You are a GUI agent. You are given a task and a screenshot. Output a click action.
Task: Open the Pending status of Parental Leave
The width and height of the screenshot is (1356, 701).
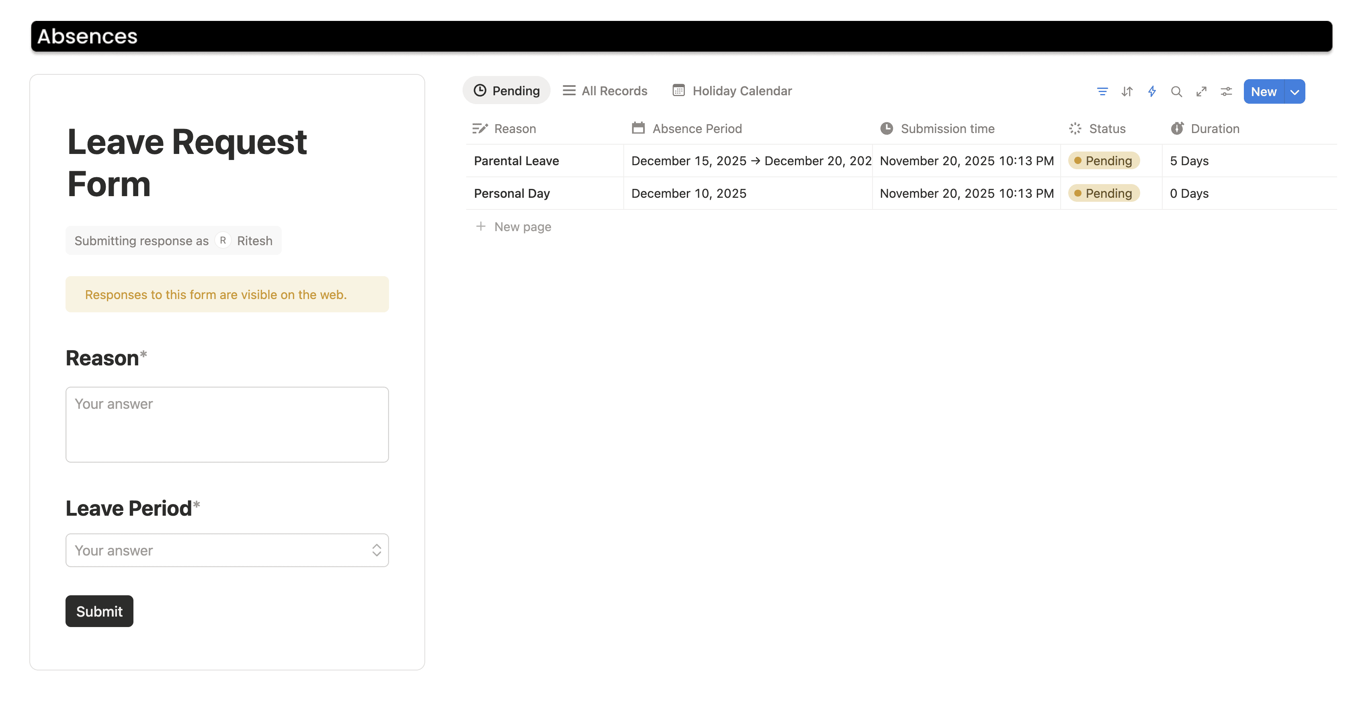[x=1103, y=160]
